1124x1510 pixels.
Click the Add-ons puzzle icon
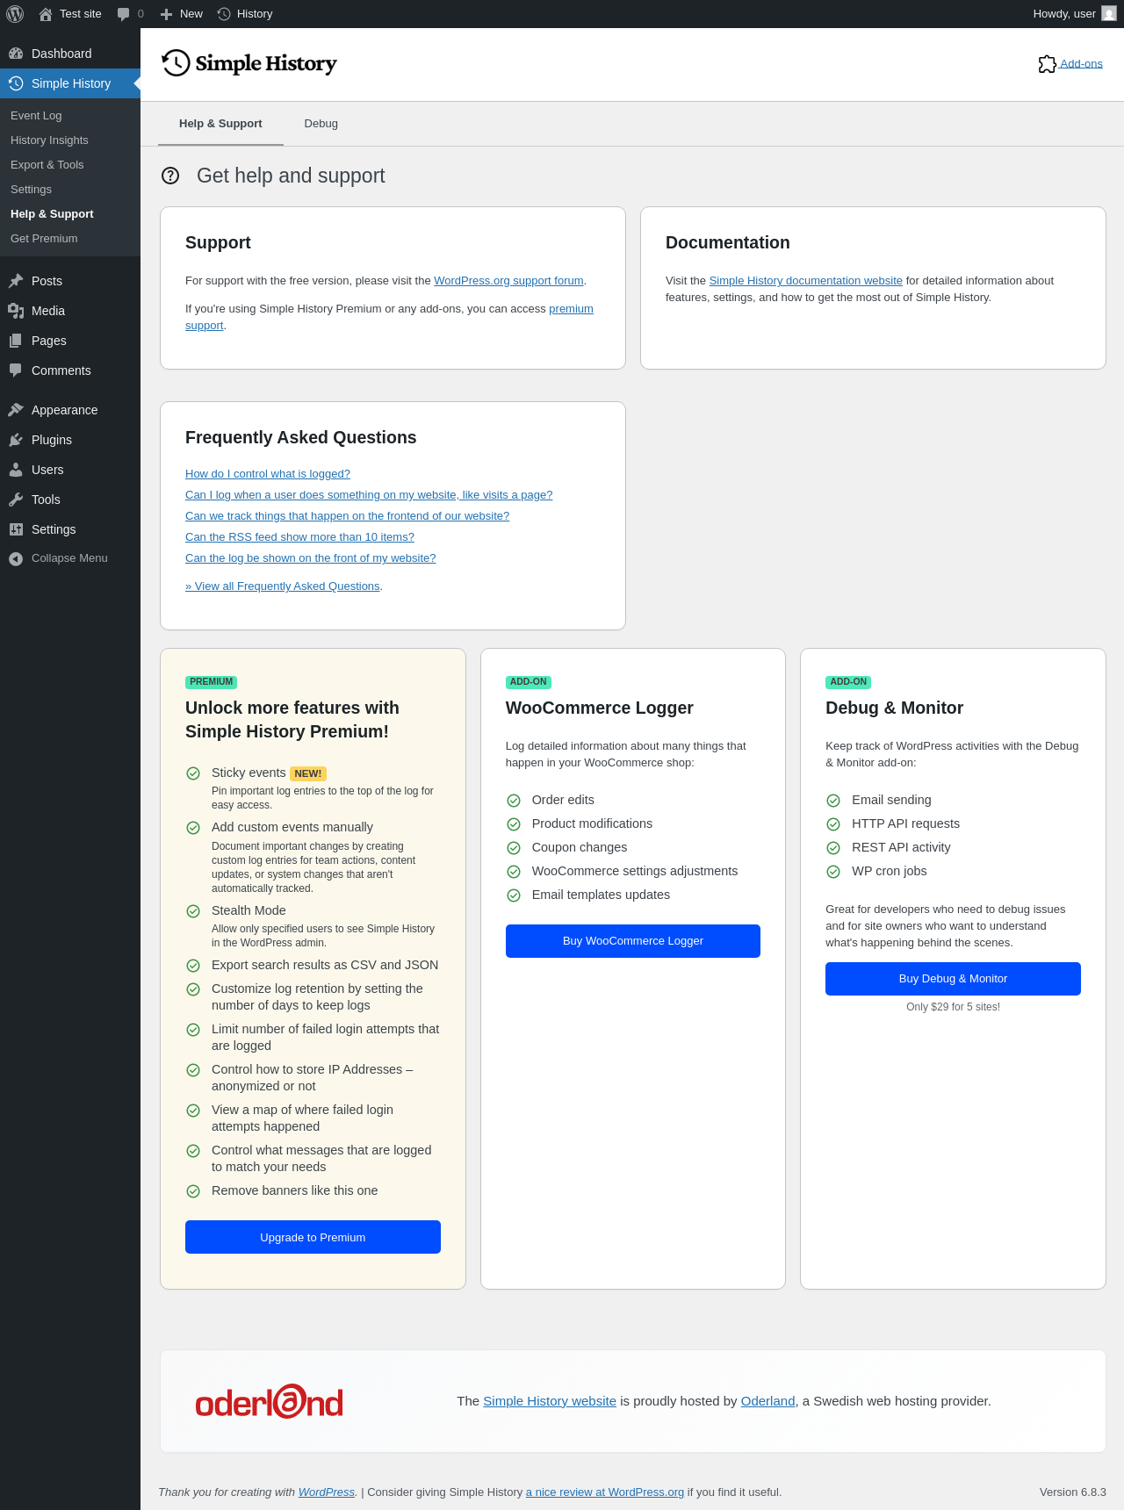click(1047, 64)
